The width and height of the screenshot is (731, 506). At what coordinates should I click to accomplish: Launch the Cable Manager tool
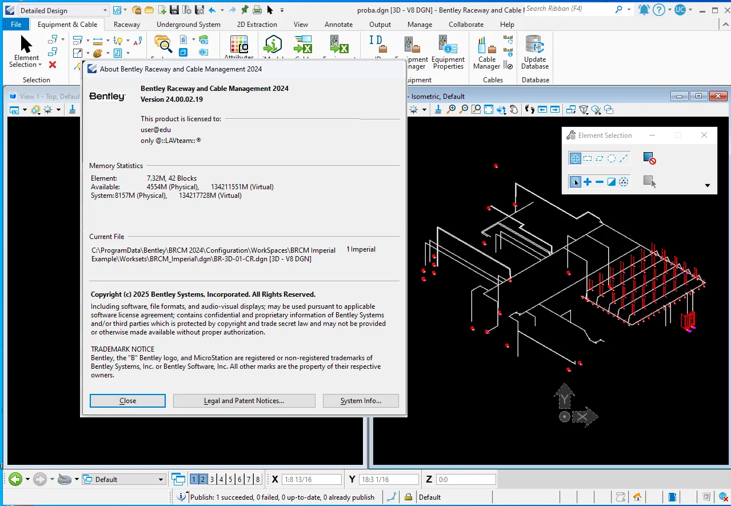tap(487, 53)
